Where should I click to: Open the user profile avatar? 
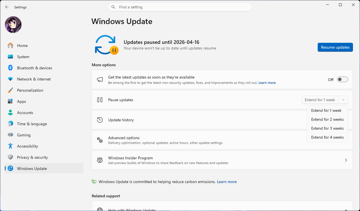[13, 25]
